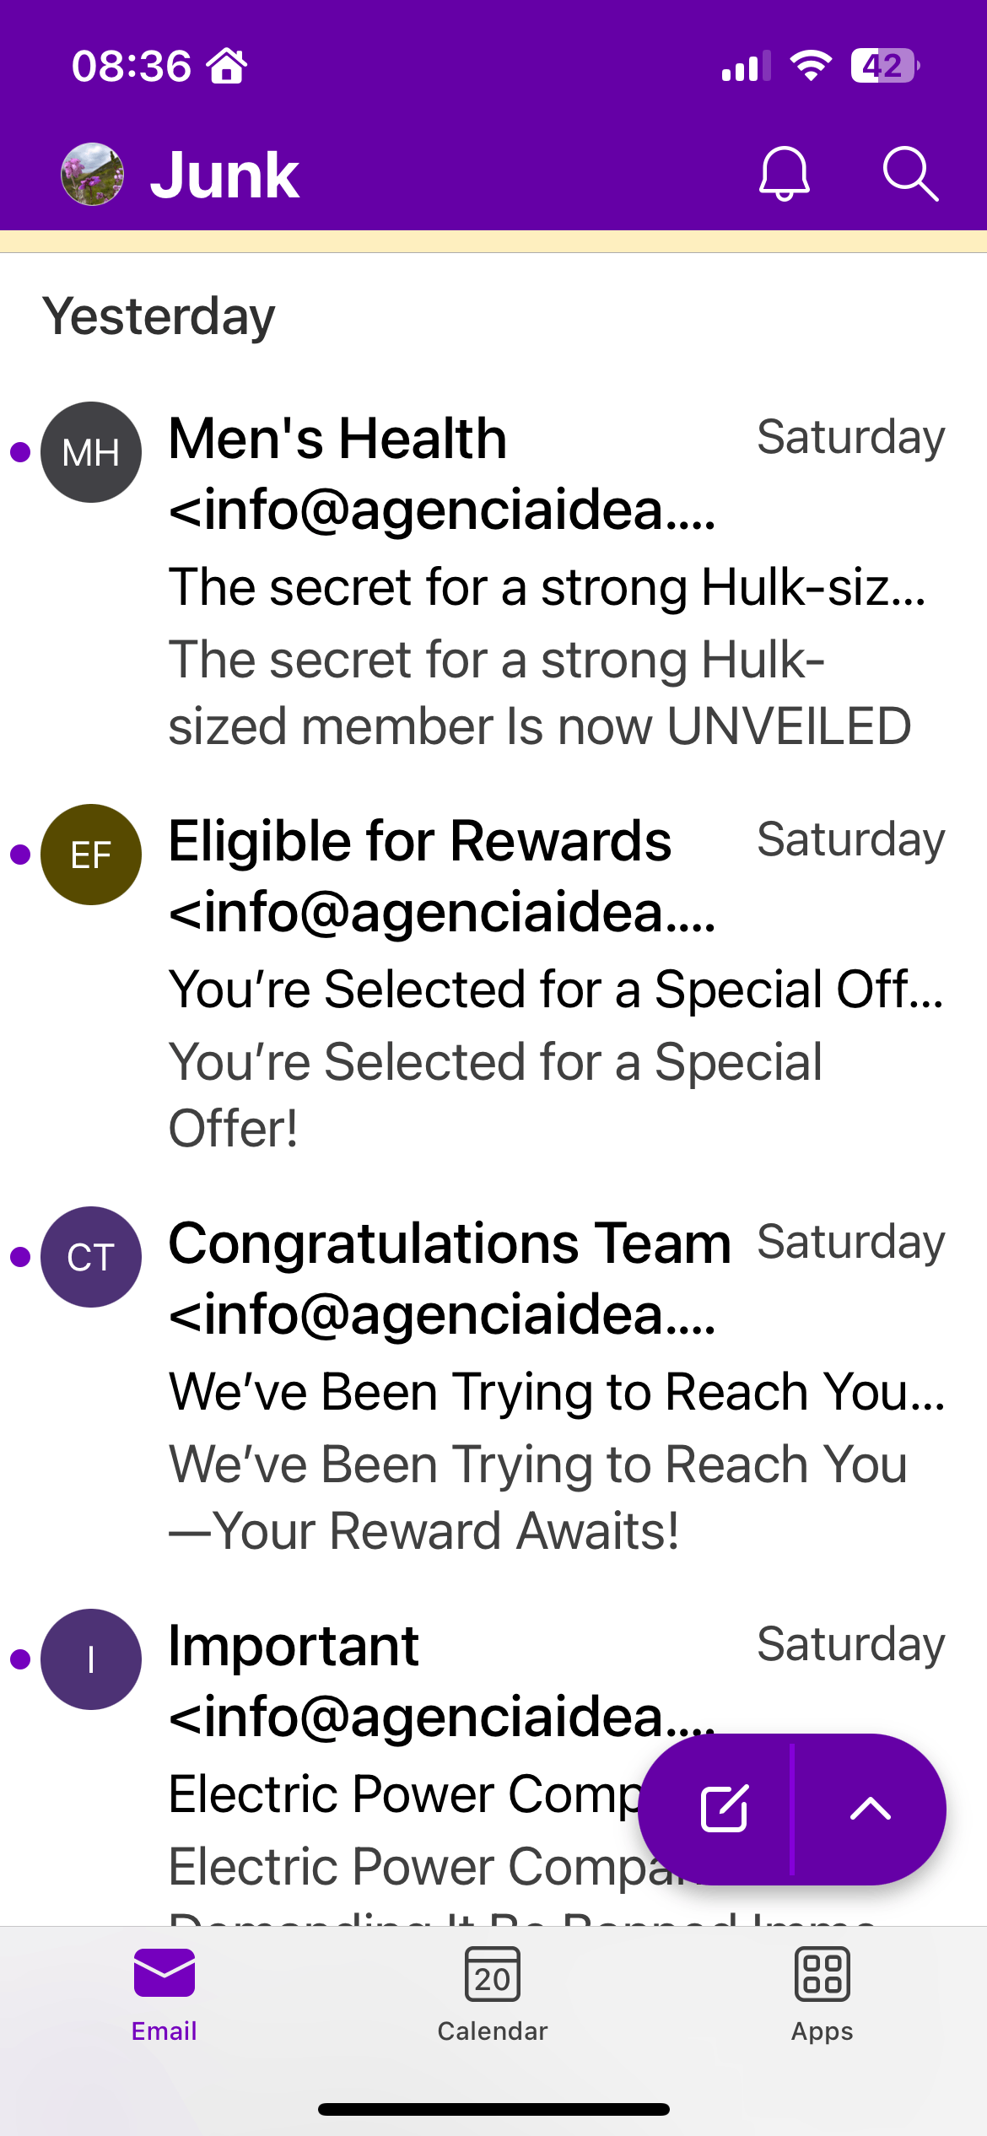The height and width of the screenshot is (2136, 987).
Task: Tap the battery indicator in status bar
Action: 885,66
